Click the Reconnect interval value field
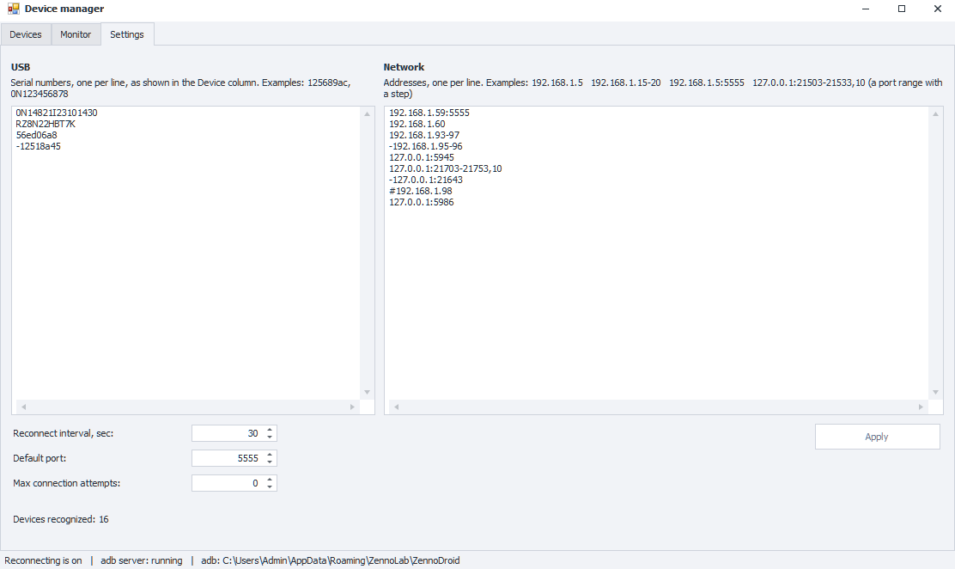The width and height of the screenshot is (955, 569). pyautogui.click(x=228, y=433)
